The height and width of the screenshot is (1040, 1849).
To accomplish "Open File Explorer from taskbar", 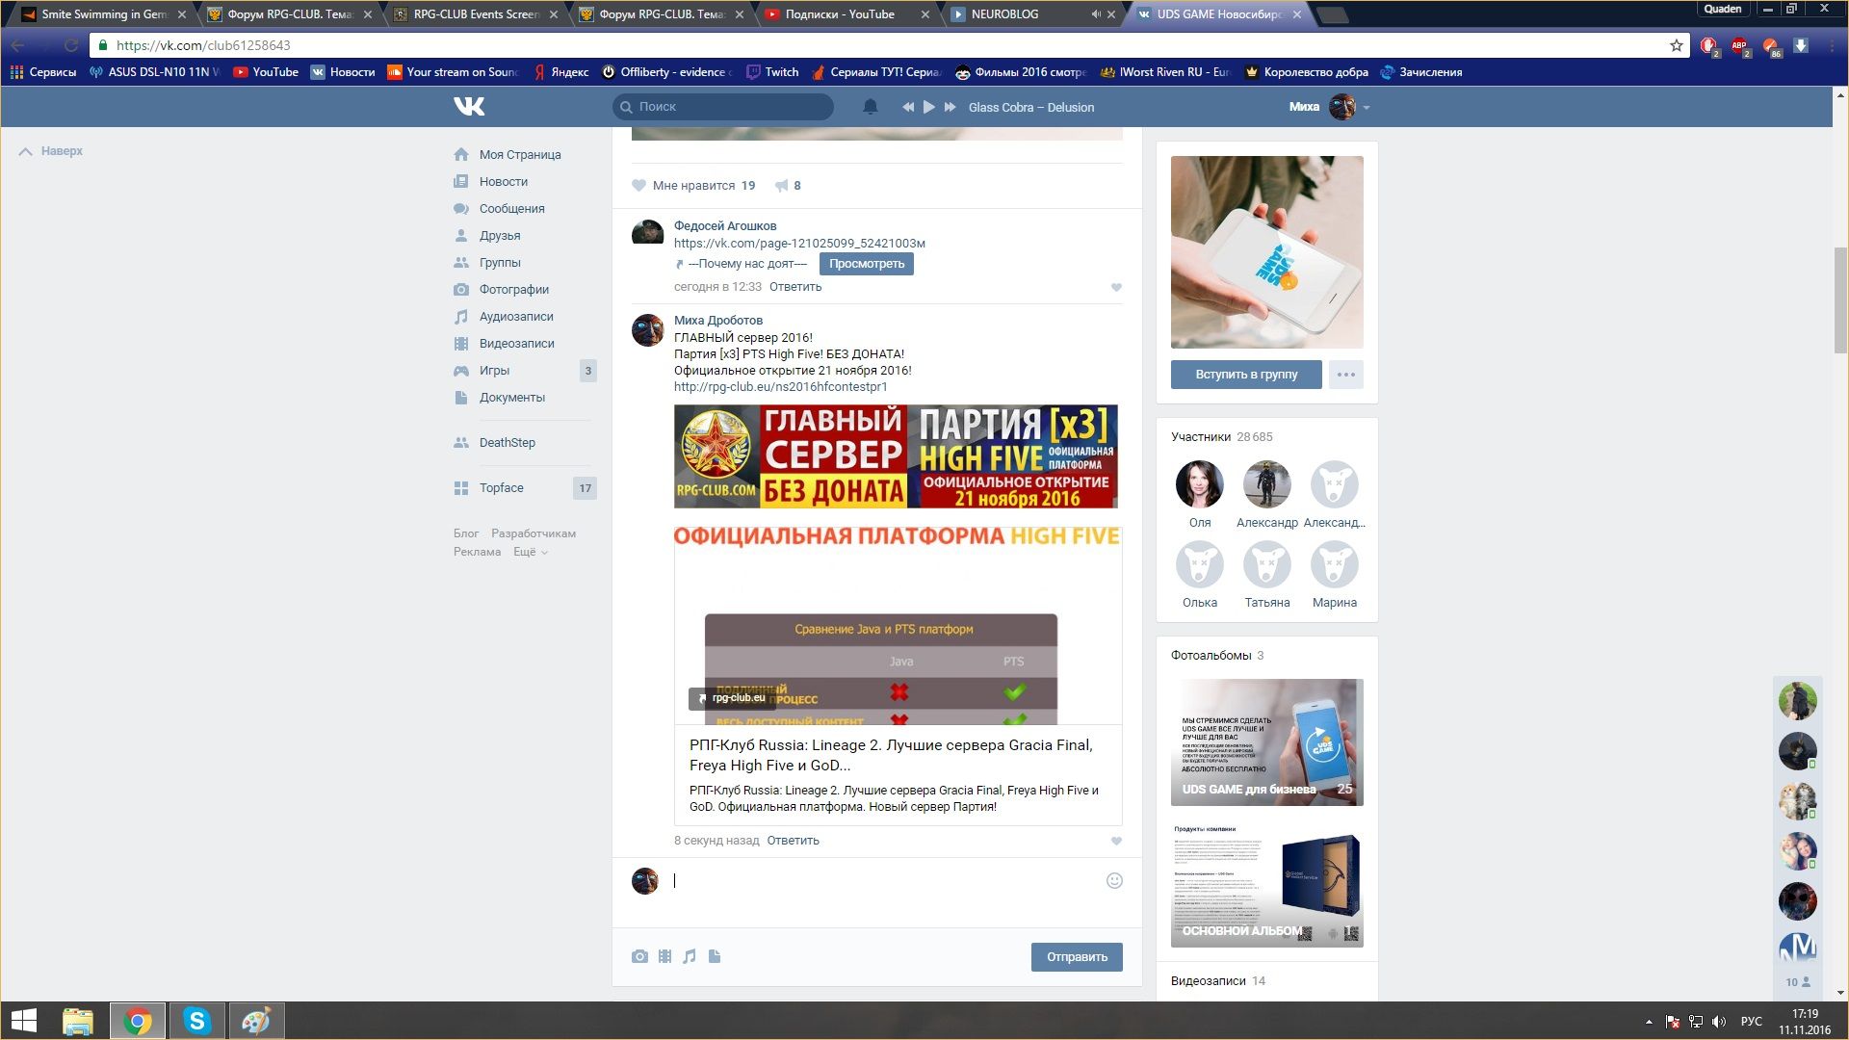I will [x=78, y=1021].
